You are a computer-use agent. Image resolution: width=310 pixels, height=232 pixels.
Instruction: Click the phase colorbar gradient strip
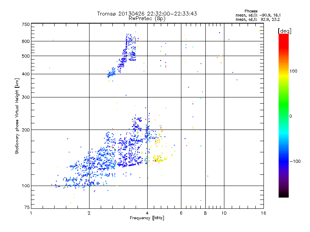click(284, 116)
